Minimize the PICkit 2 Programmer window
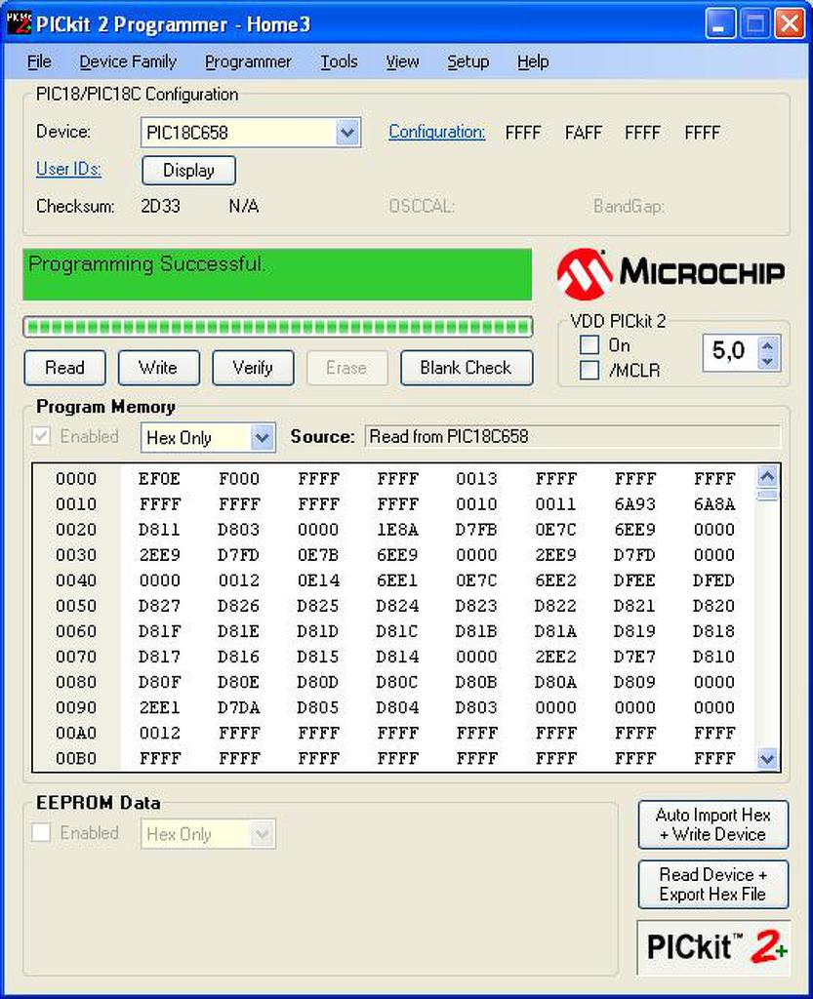This screenshot has height=999, width=813. point(720,24)
